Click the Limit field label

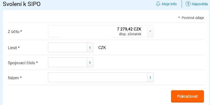pos(14,48)
